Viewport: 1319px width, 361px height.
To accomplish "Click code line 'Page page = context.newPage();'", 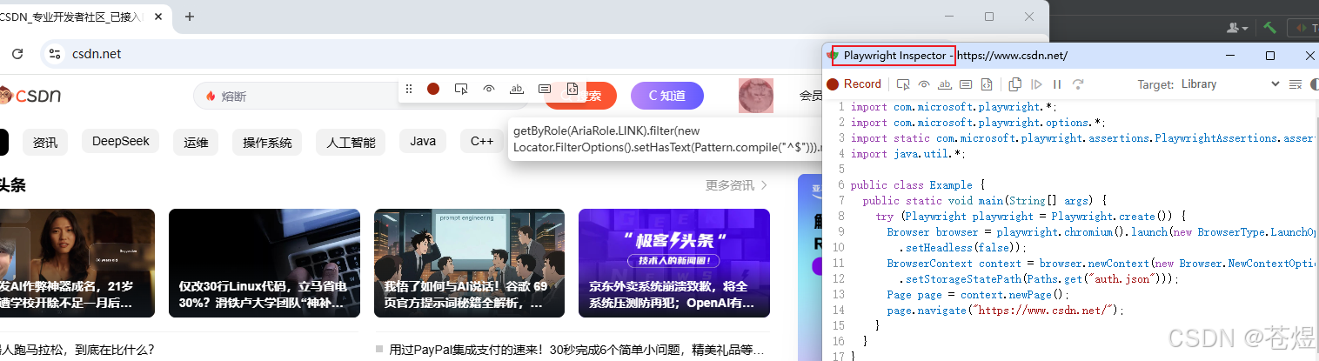I will pos(978,295).
